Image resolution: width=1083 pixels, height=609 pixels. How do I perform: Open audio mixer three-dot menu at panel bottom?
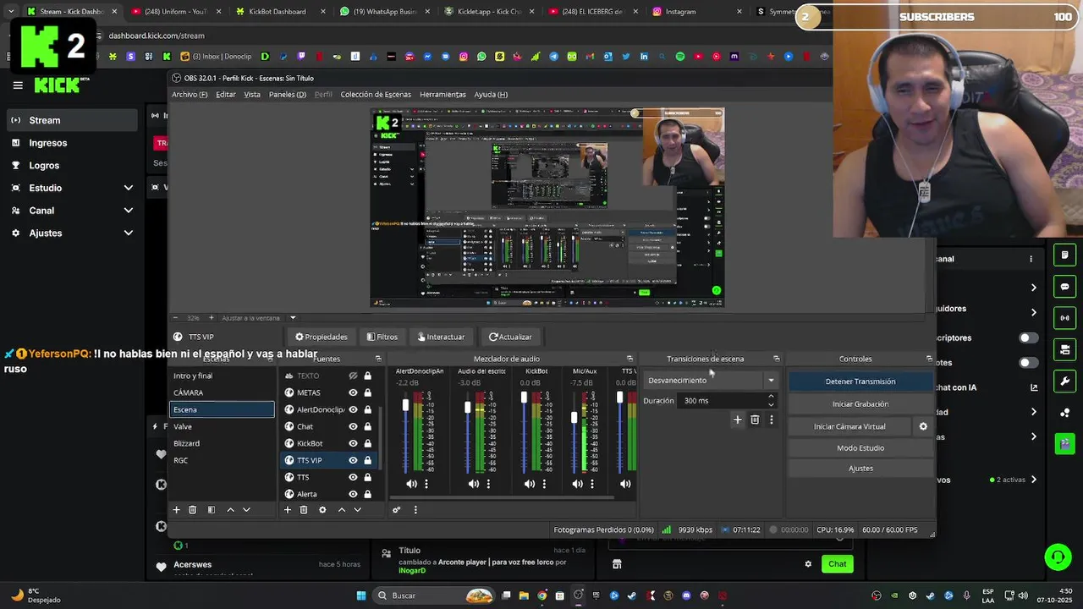click(x=415, y=510)
